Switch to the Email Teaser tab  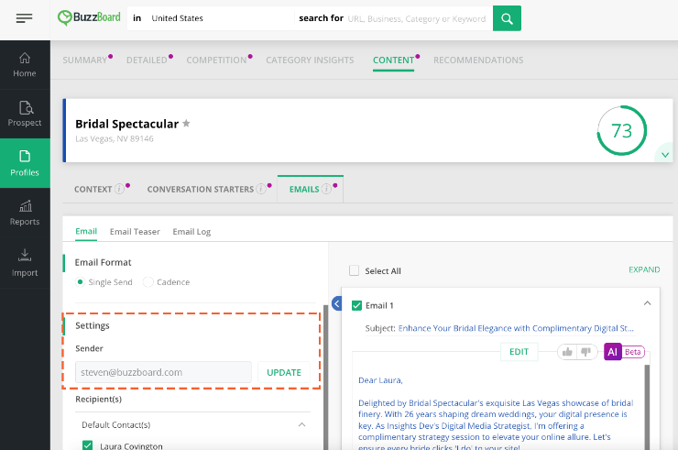tap(135, 232)
